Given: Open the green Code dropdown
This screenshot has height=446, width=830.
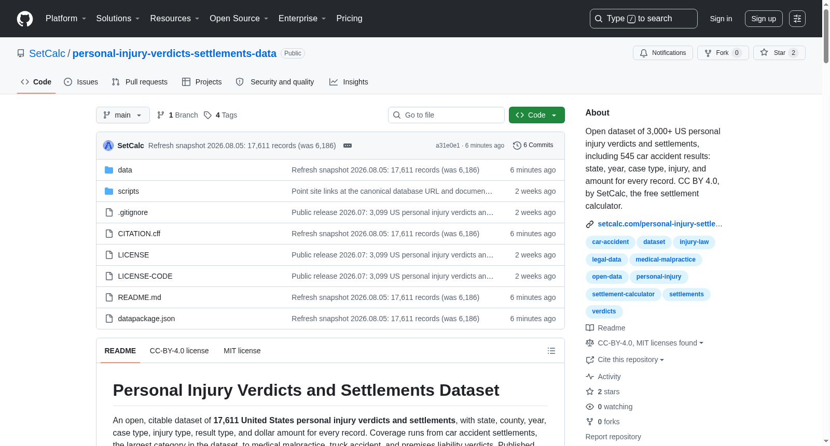Looking at the screenshot, I should tap(537, 115).
